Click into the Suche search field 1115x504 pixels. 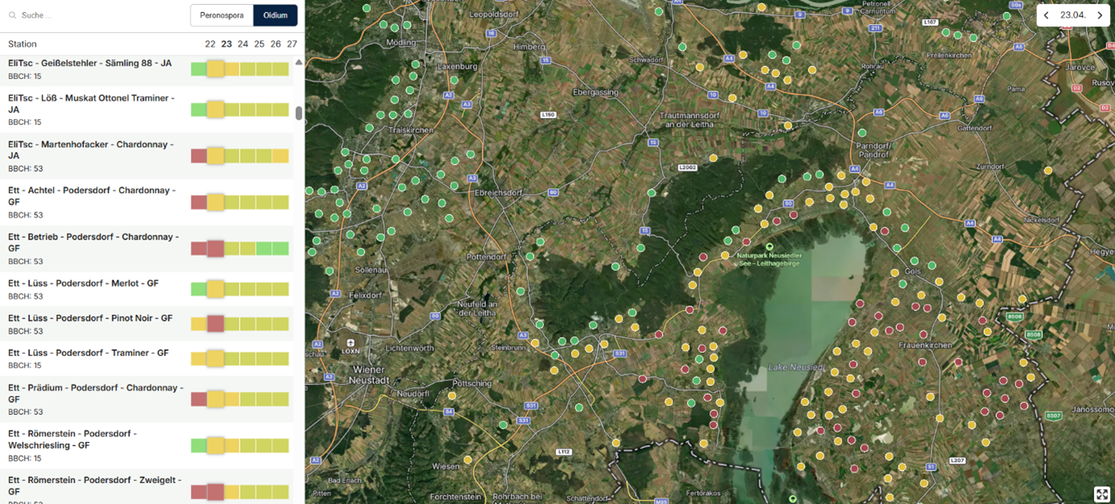[x=97, y=15]
